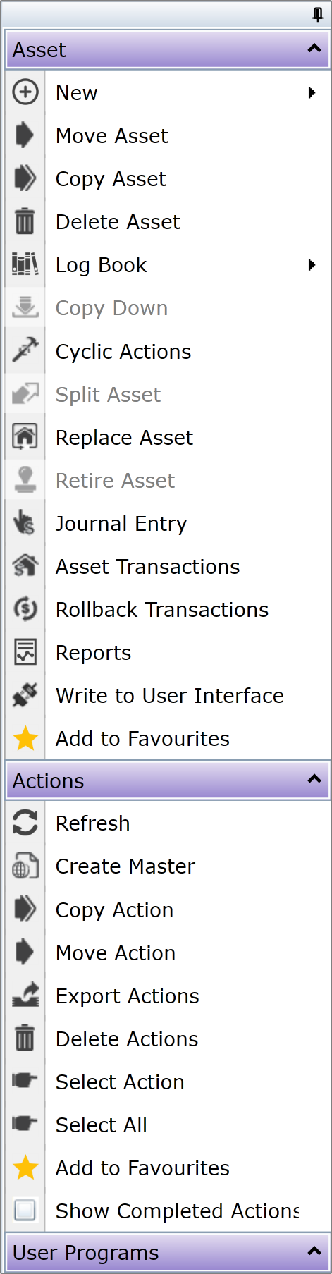Click the Write to User Interface plug icon
The width and height of the screenshot is (332, 1274).
pos(25,695)
